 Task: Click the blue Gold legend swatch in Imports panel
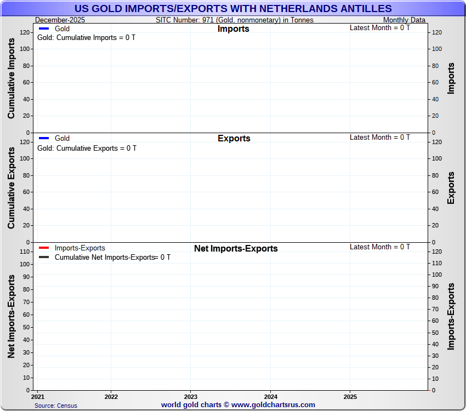pos(44,28)
